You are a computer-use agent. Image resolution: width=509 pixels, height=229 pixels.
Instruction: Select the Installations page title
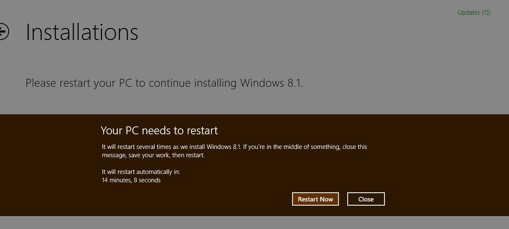tap(82, 32)
